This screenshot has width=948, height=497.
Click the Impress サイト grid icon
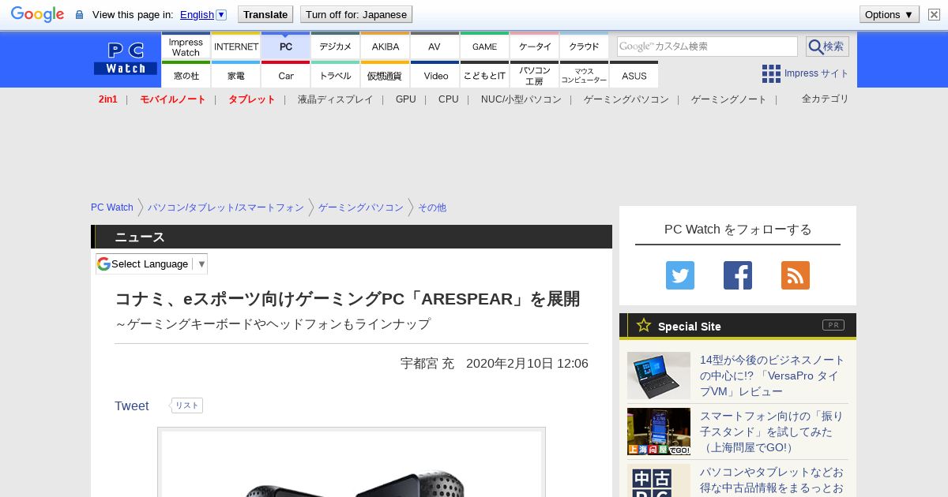771,73
